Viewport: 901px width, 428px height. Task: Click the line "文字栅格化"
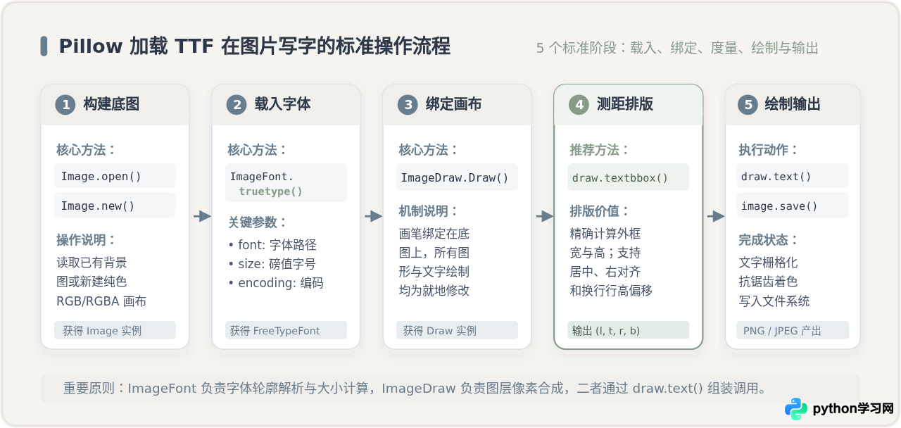tap(769, 263)
